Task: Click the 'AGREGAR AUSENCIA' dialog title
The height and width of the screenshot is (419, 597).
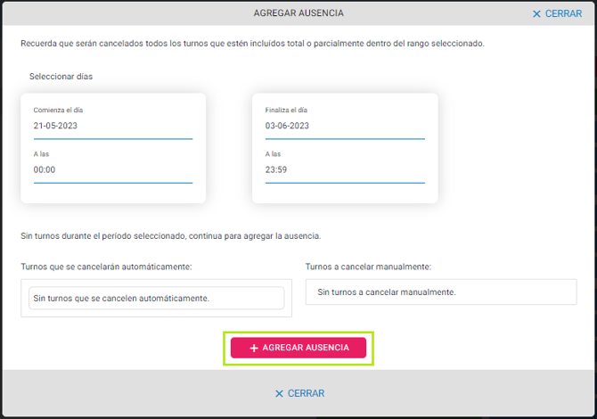Action: (x=298, y=13)
